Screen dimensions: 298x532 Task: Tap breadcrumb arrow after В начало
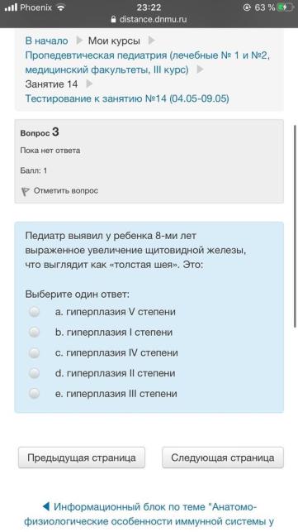pos(79,41)
